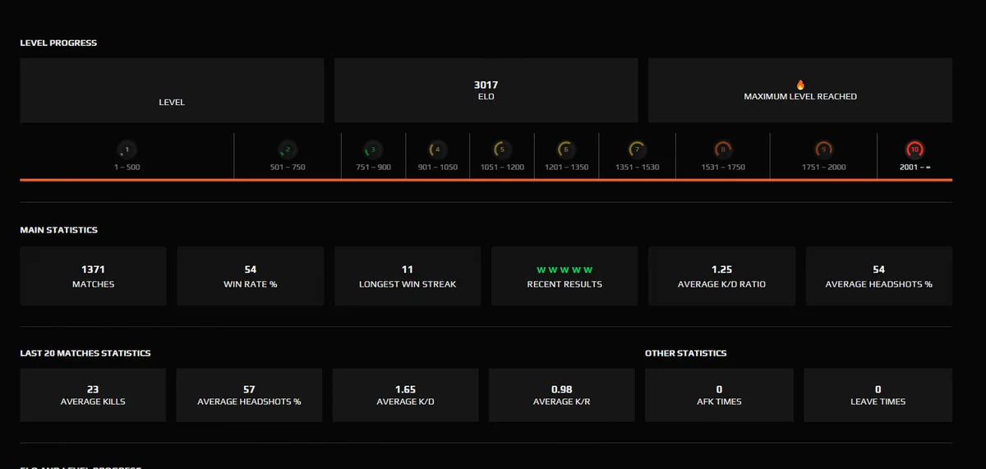
Task: Click the flame icon above Maximum Level Reached
Action: (800, 85)
